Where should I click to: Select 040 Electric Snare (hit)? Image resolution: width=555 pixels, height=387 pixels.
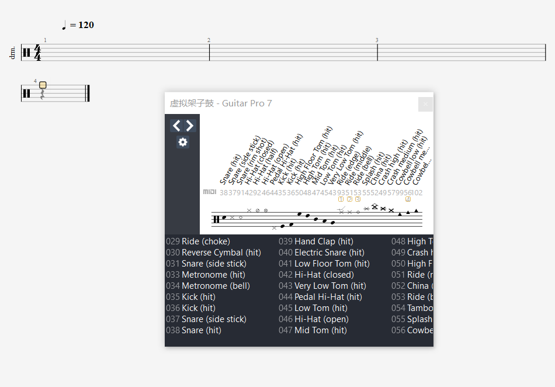tap(321, 253)
